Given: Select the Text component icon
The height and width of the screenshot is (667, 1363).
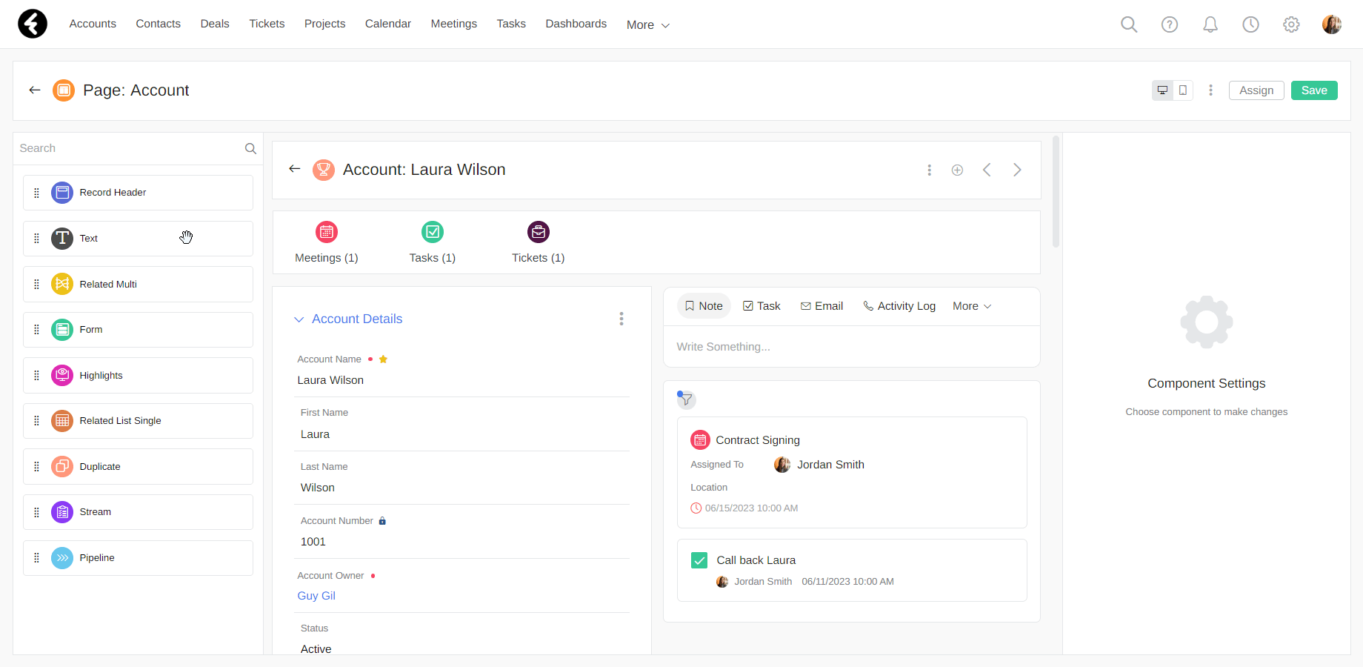Looking at the screenshot, I should pos(62,239).
